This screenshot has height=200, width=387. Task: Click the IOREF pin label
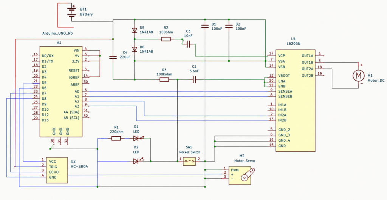pos(74,78)
